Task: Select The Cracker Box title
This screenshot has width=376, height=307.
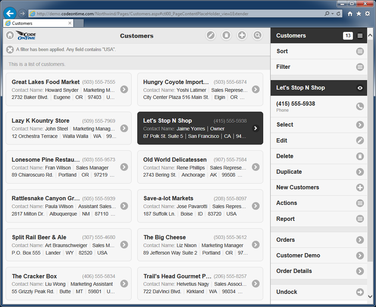Action: click(34, 276)
